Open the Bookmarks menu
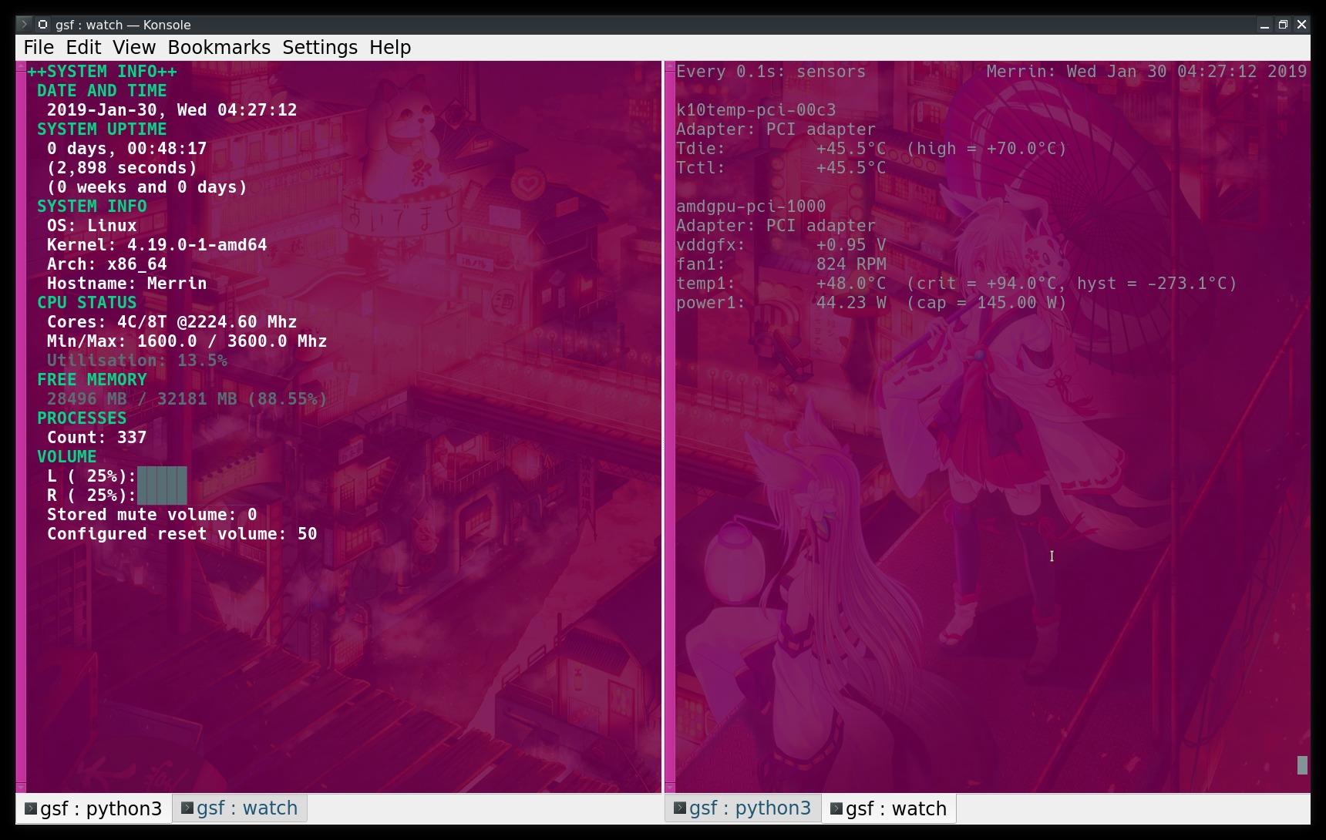Screen dimensions: 1326x840 click(x=219, y=48)
